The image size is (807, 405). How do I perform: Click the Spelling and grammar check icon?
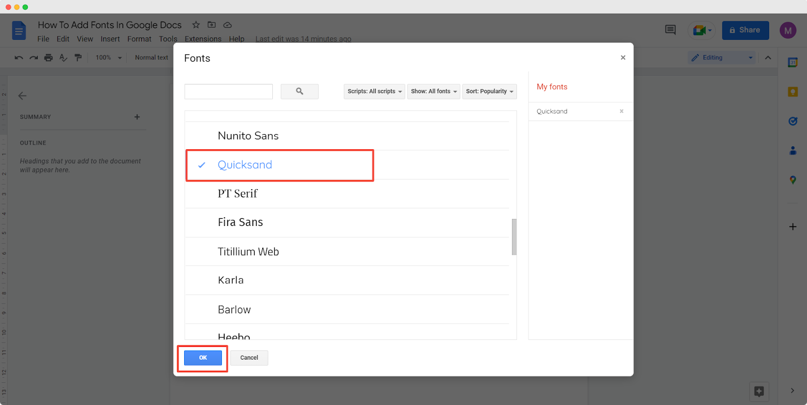pos(63,57)
